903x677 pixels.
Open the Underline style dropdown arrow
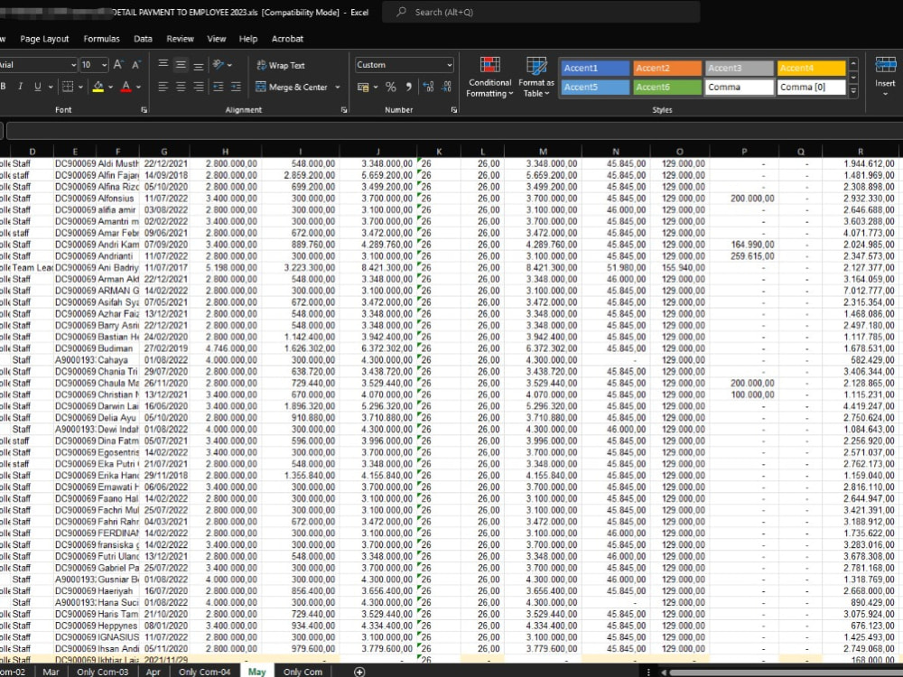(x=50, y=88)
